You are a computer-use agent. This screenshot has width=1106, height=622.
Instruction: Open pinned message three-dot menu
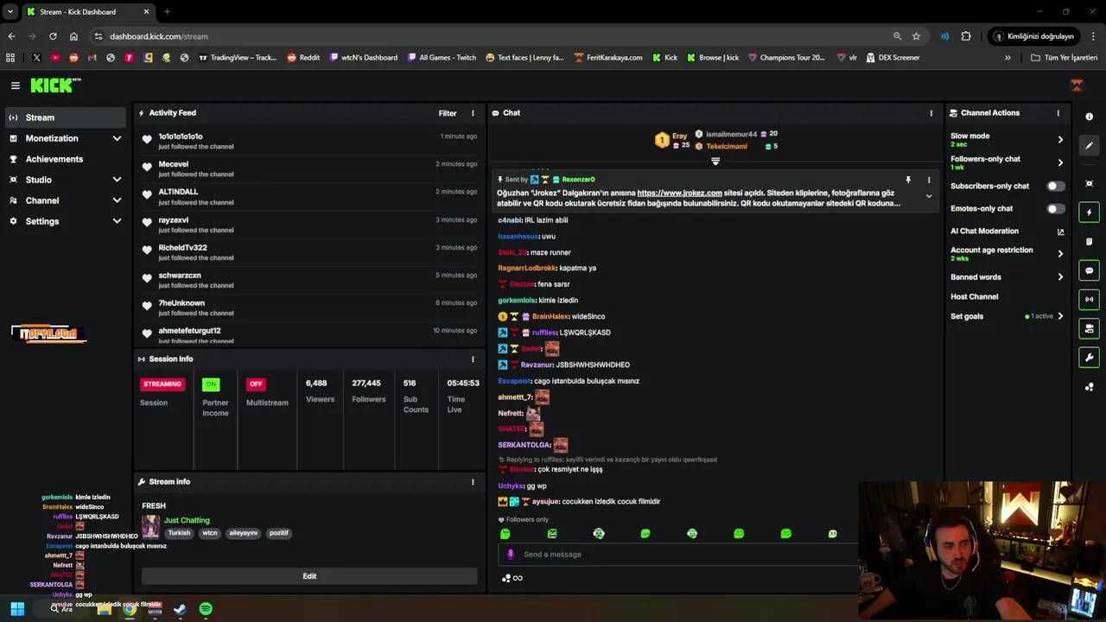(x=929, y=180)
